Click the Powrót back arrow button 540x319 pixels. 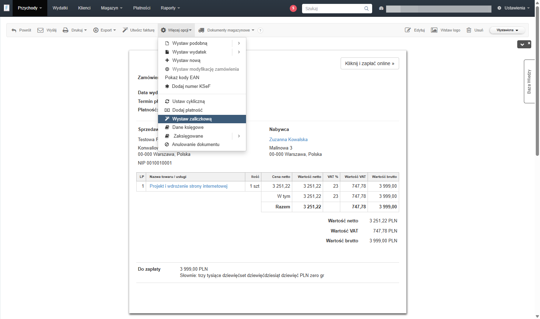21,30
